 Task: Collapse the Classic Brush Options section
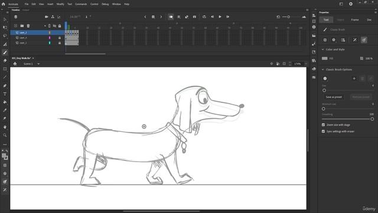point(323,70)
